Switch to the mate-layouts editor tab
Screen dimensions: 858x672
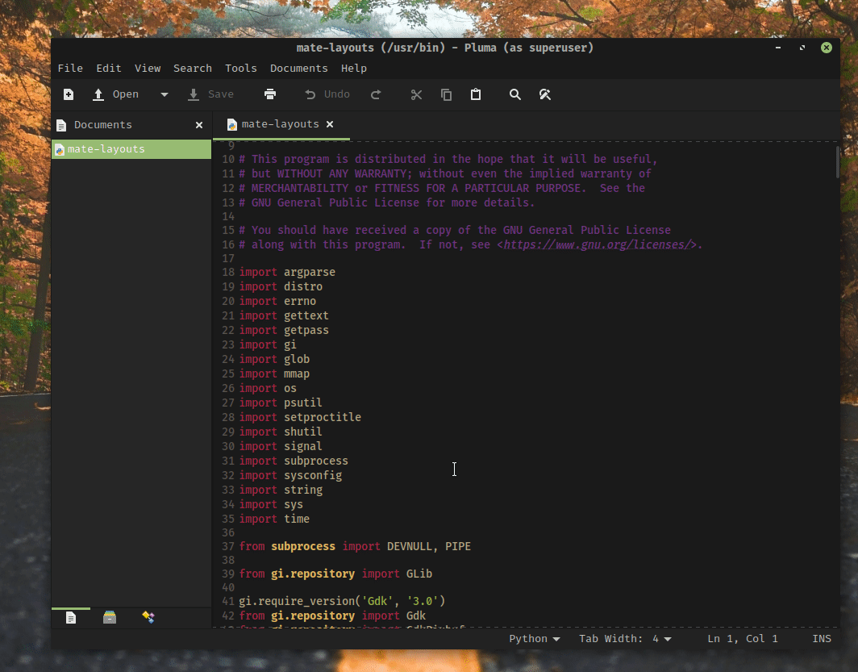point(281,125)
